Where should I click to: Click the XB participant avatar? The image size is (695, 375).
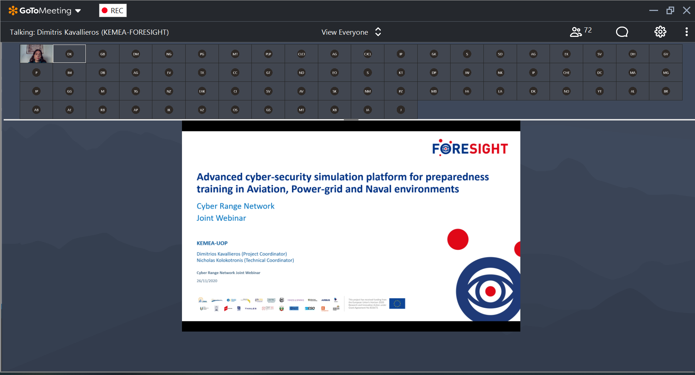(x=334, y=110)
